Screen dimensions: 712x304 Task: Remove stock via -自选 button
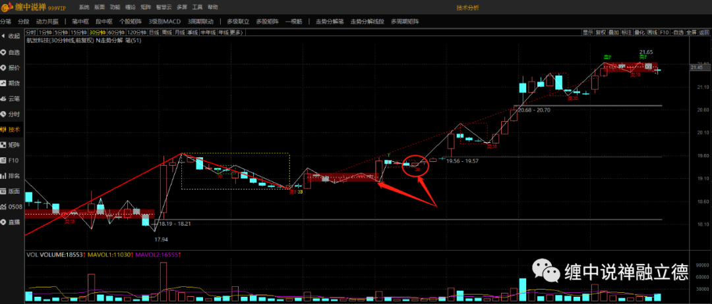(678, 32)
